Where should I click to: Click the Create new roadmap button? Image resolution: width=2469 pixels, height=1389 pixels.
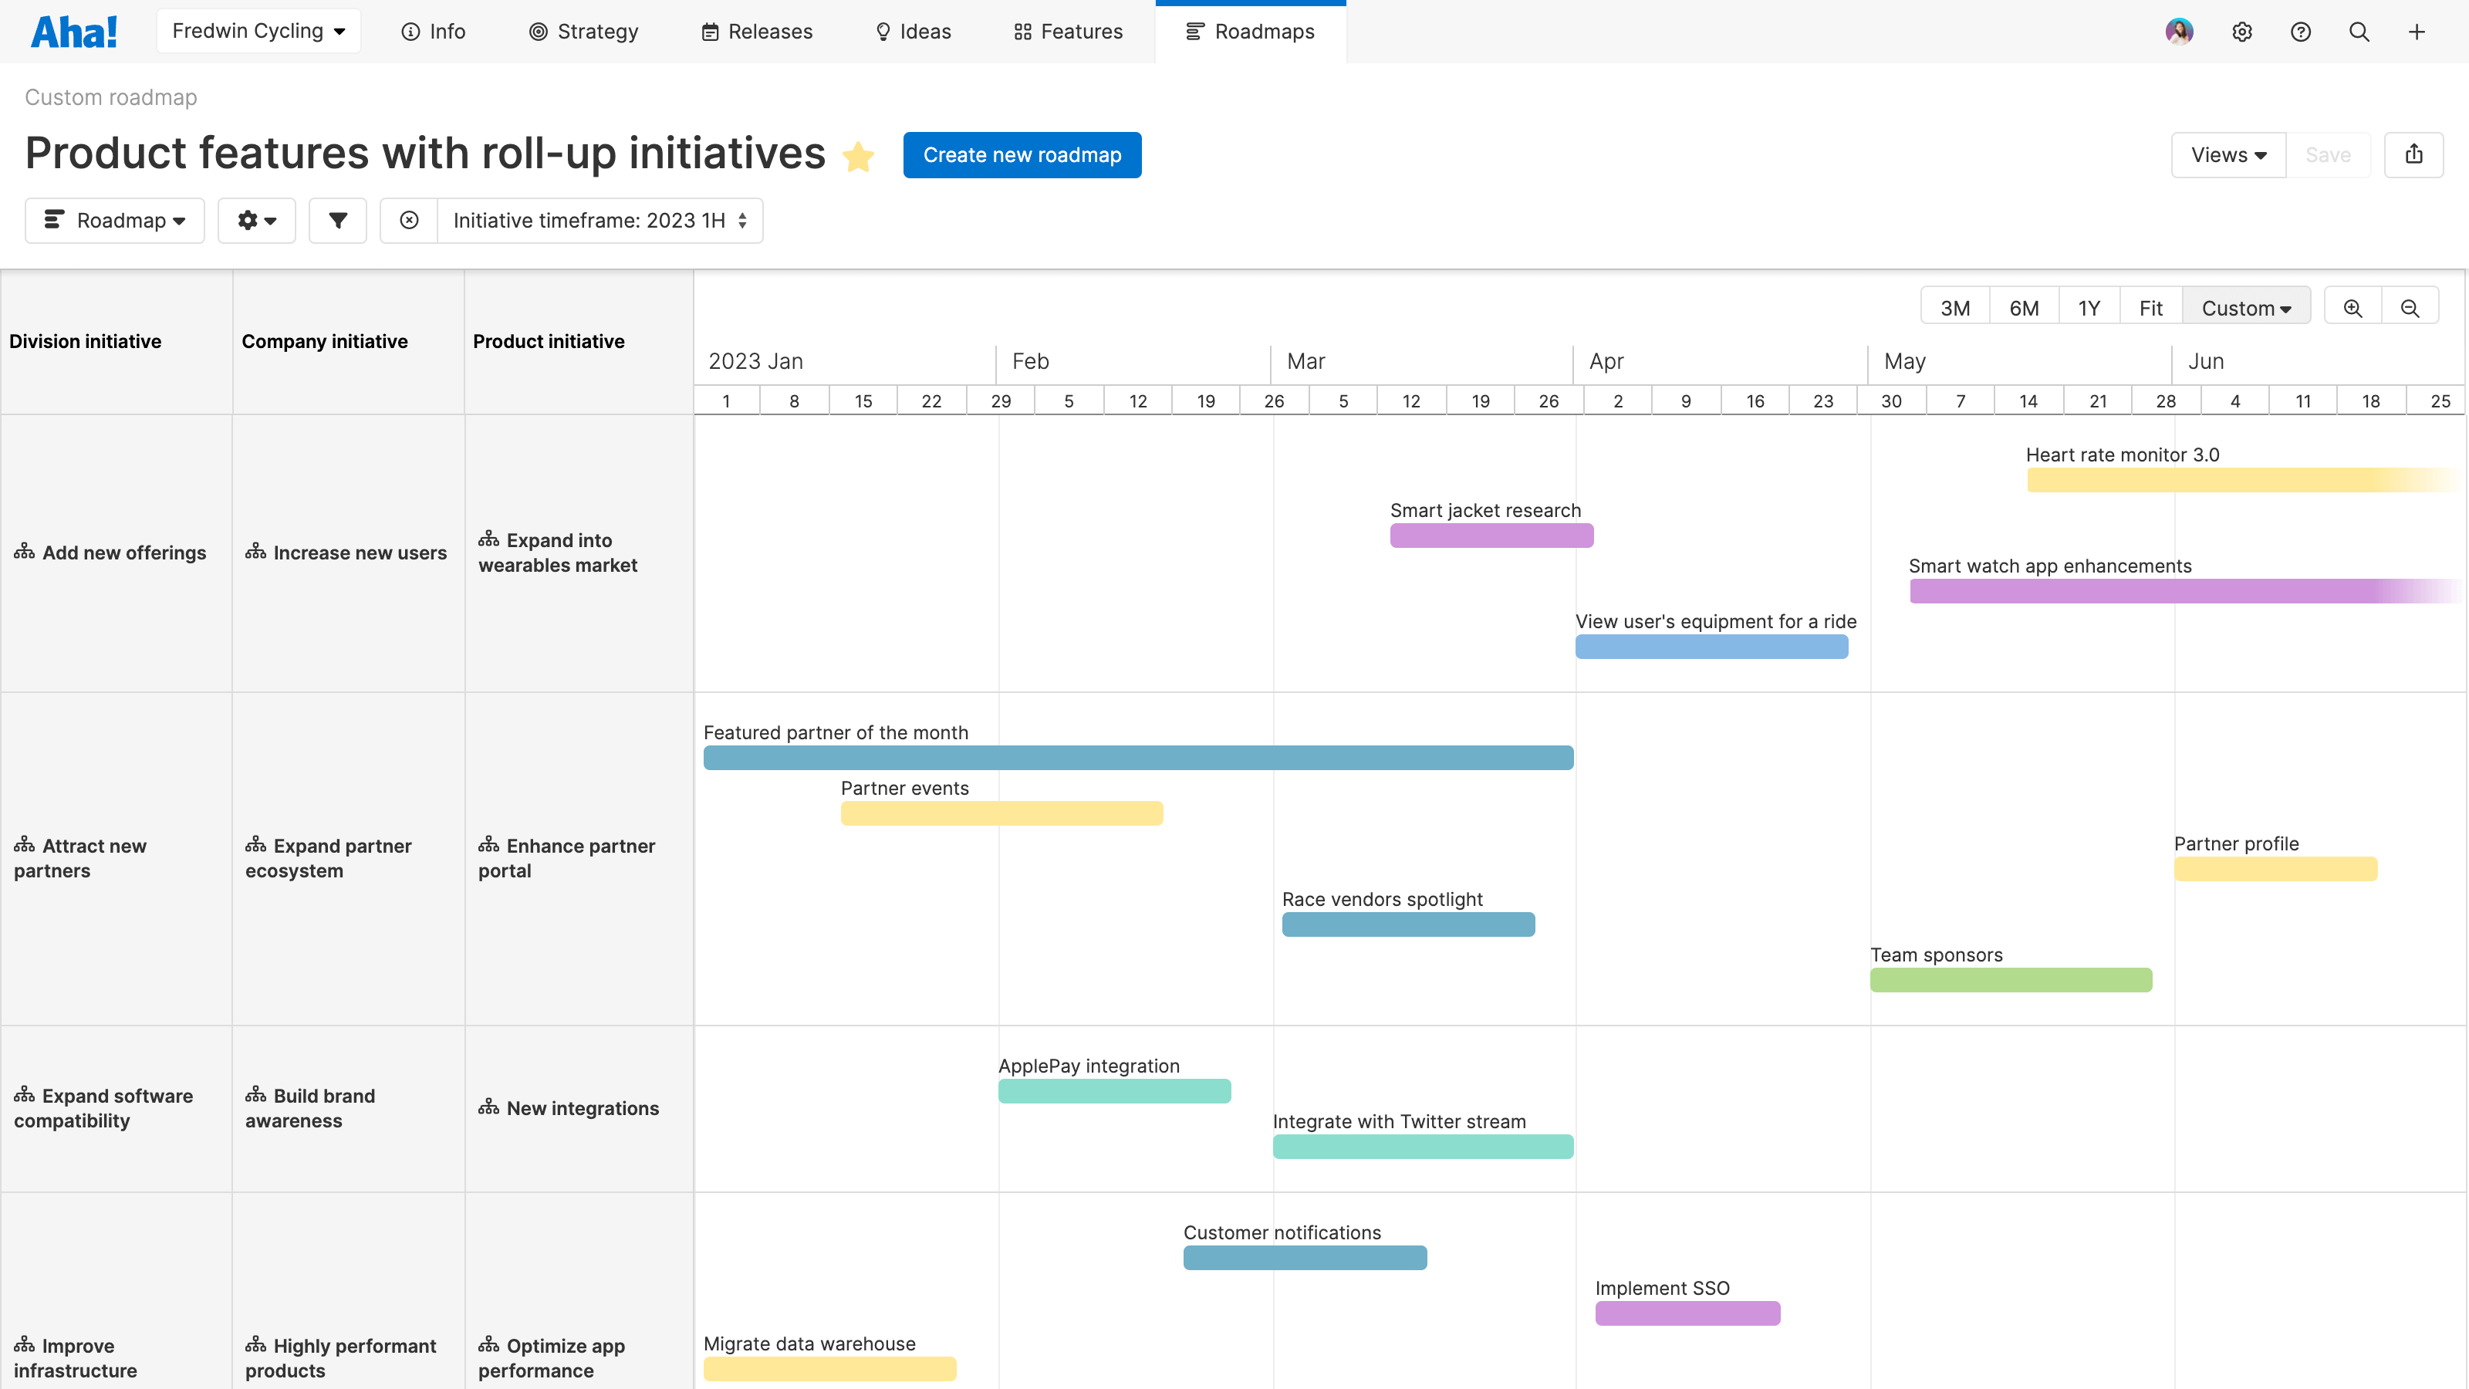[1022, 154]
